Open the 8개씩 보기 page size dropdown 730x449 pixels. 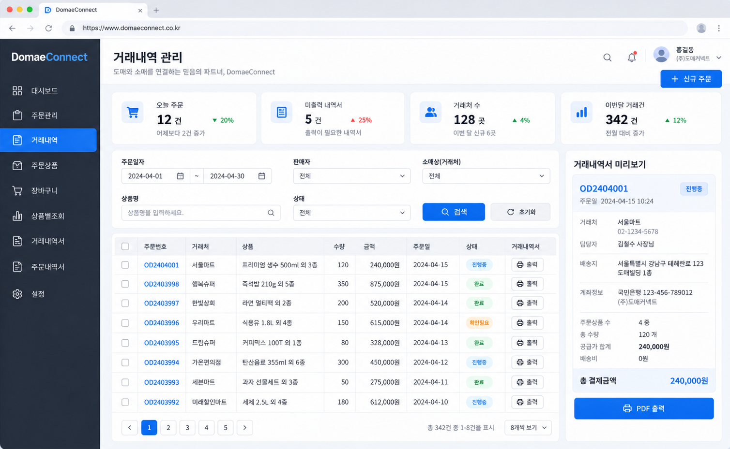(528, 428)
